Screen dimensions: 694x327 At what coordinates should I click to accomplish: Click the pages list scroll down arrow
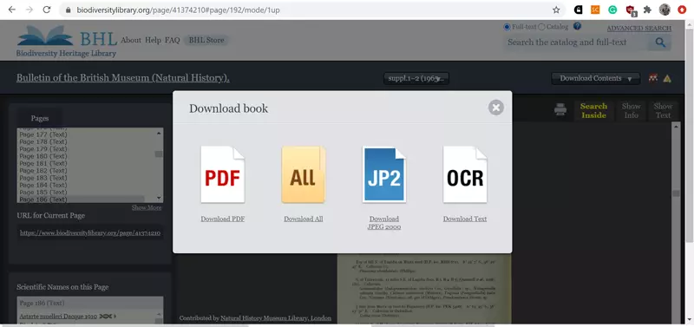point(159,199)
